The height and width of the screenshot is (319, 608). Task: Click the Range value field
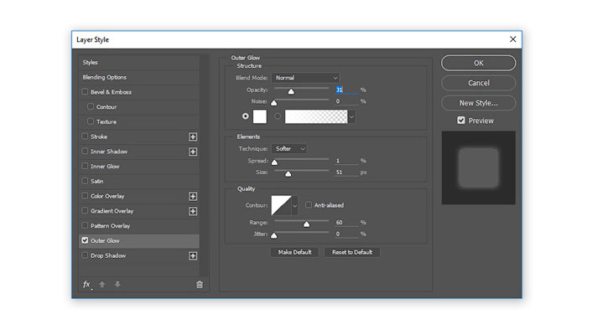tap(346, 223)
